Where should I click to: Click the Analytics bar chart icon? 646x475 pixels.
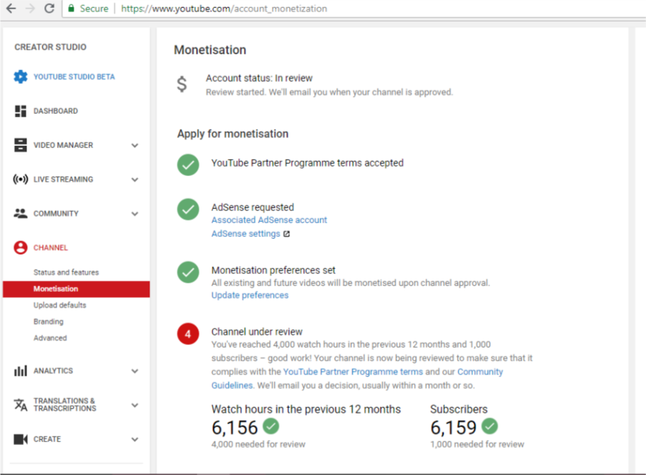click(x=21, y=371)
